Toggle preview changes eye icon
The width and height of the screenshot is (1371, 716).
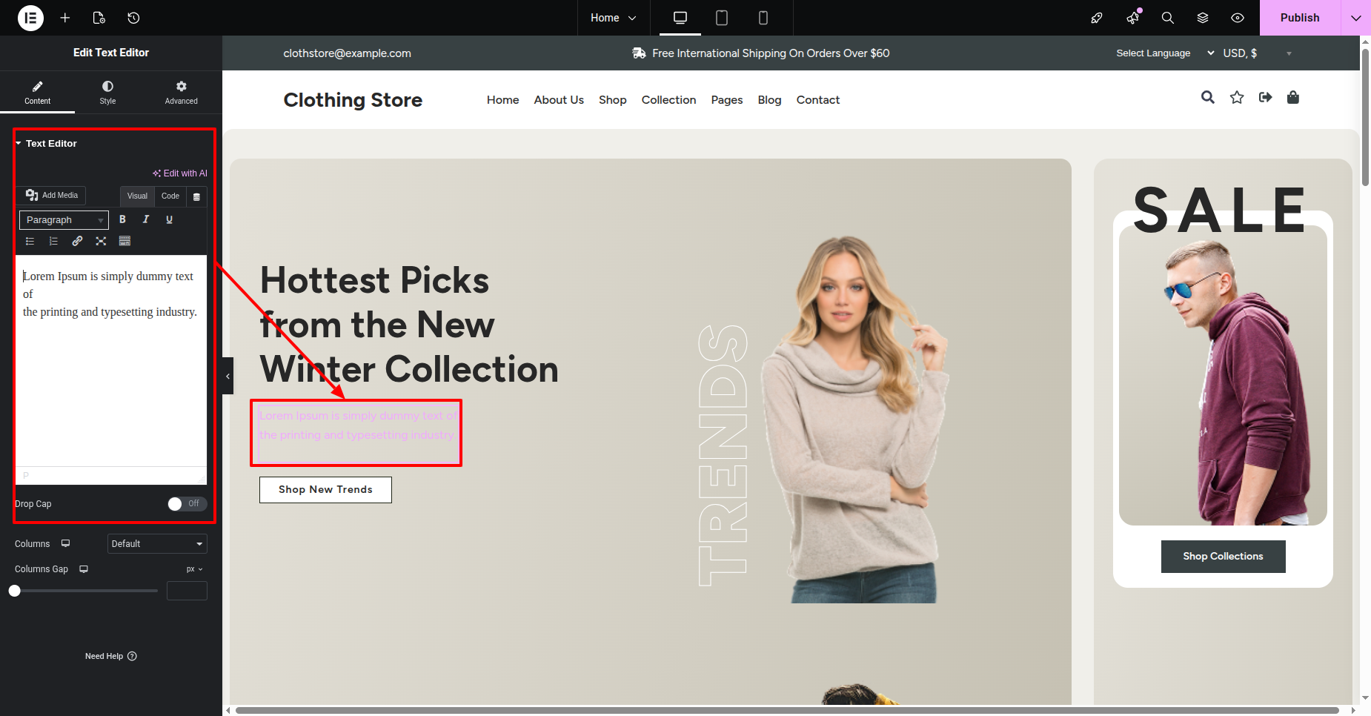pyautogui.click(x=1238, y=18)
